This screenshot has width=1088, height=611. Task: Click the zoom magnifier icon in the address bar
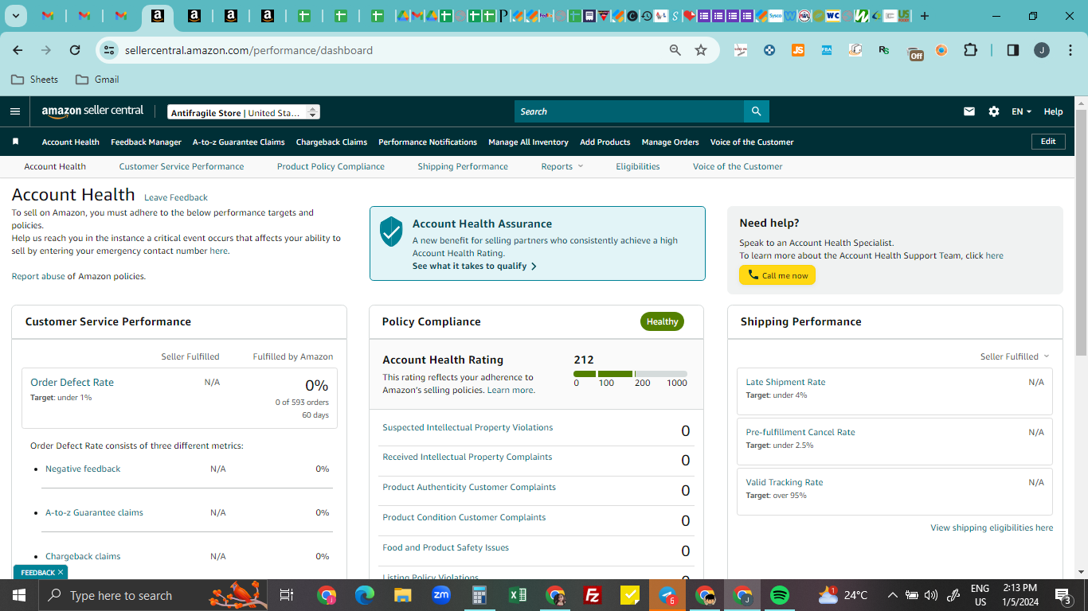[675, 50]
